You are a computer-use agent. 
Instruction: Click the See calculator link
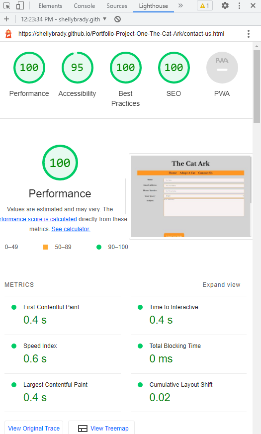[x=71, y=229]
